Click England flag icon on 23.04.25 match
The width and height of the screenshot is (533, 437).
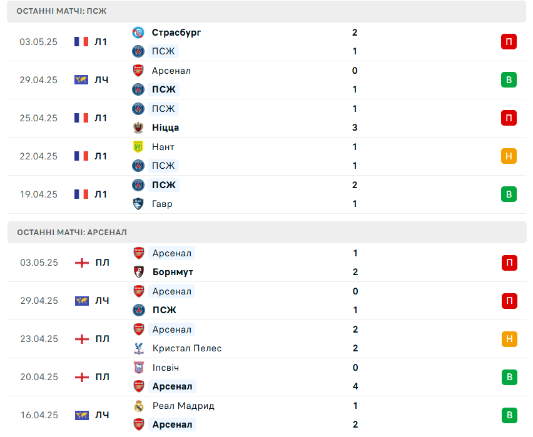tap(81, 339)
